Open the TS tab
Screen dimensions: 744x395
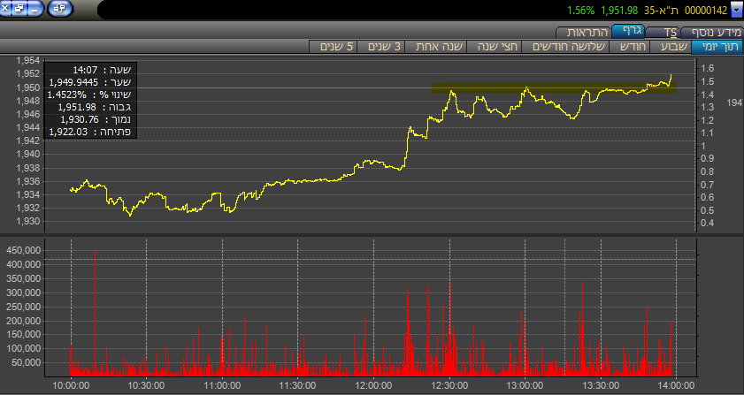(663, 32)
